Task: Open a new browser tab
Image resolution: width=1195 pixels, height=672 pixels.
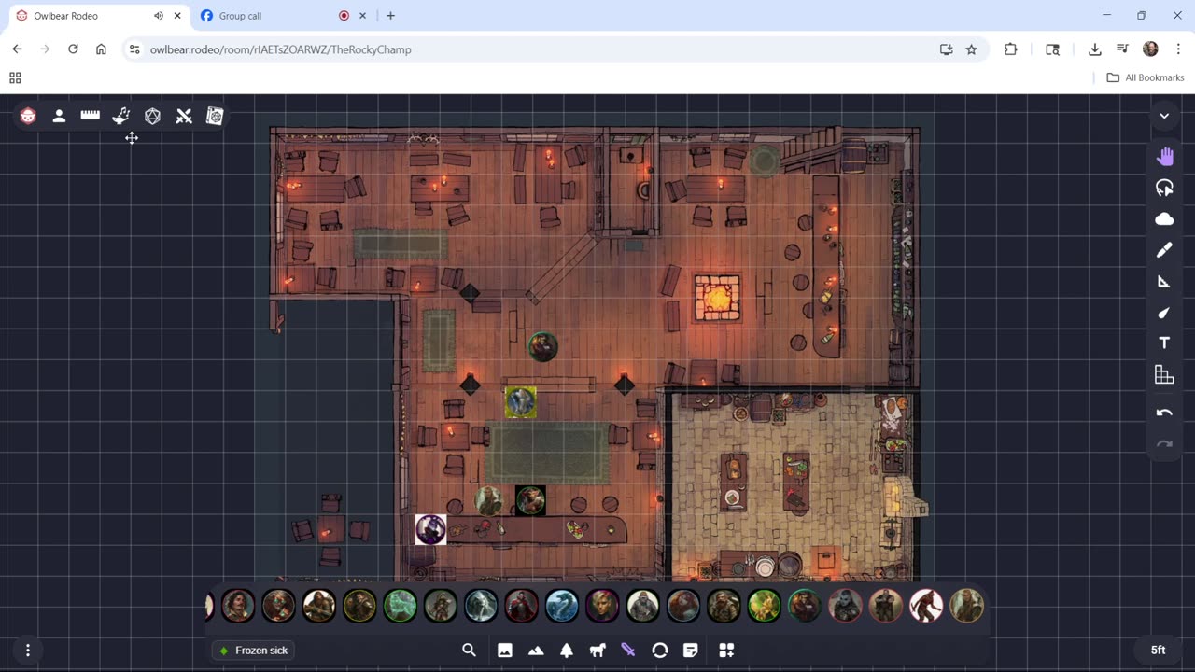Action: click(390, 16)
